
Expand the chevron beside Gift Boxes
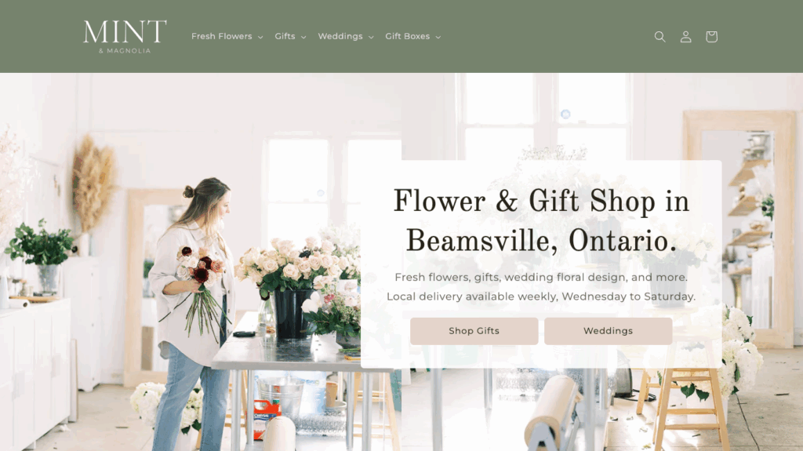438,37
